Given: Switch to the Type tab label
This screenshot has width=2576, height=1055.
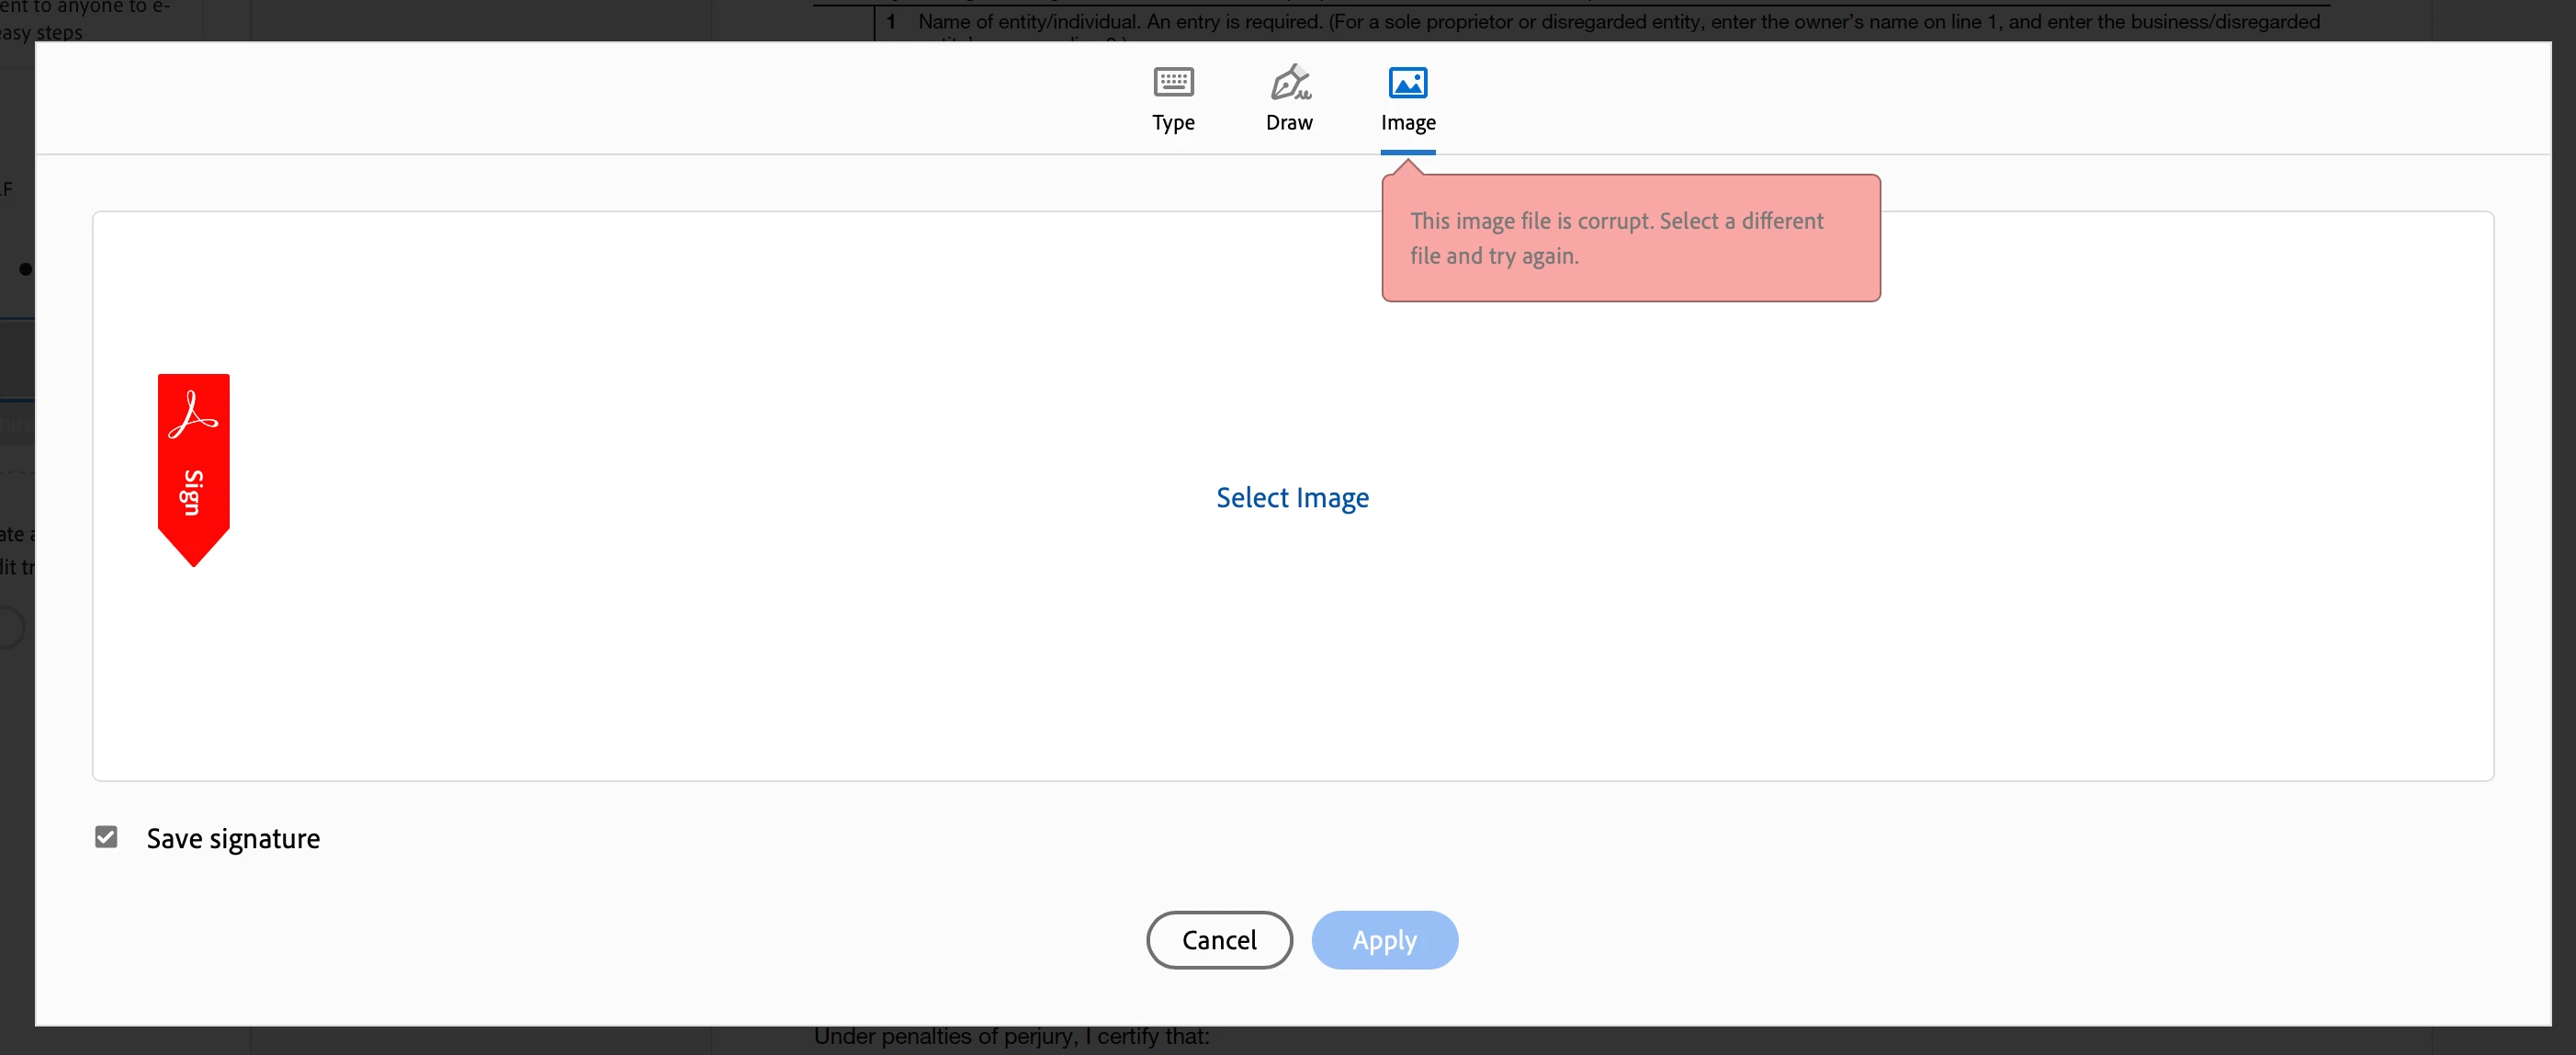Looking at the screenshot, I should (1173, 123).
